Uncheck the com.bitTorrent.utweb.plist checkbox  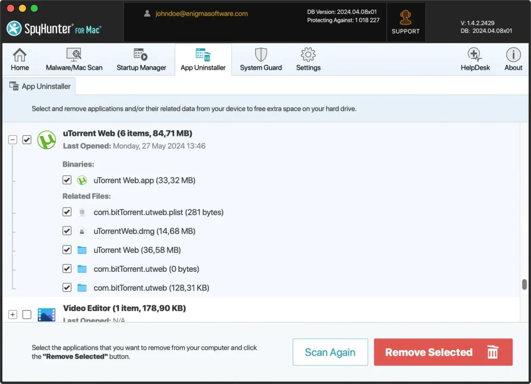click(x=67, y=212)
